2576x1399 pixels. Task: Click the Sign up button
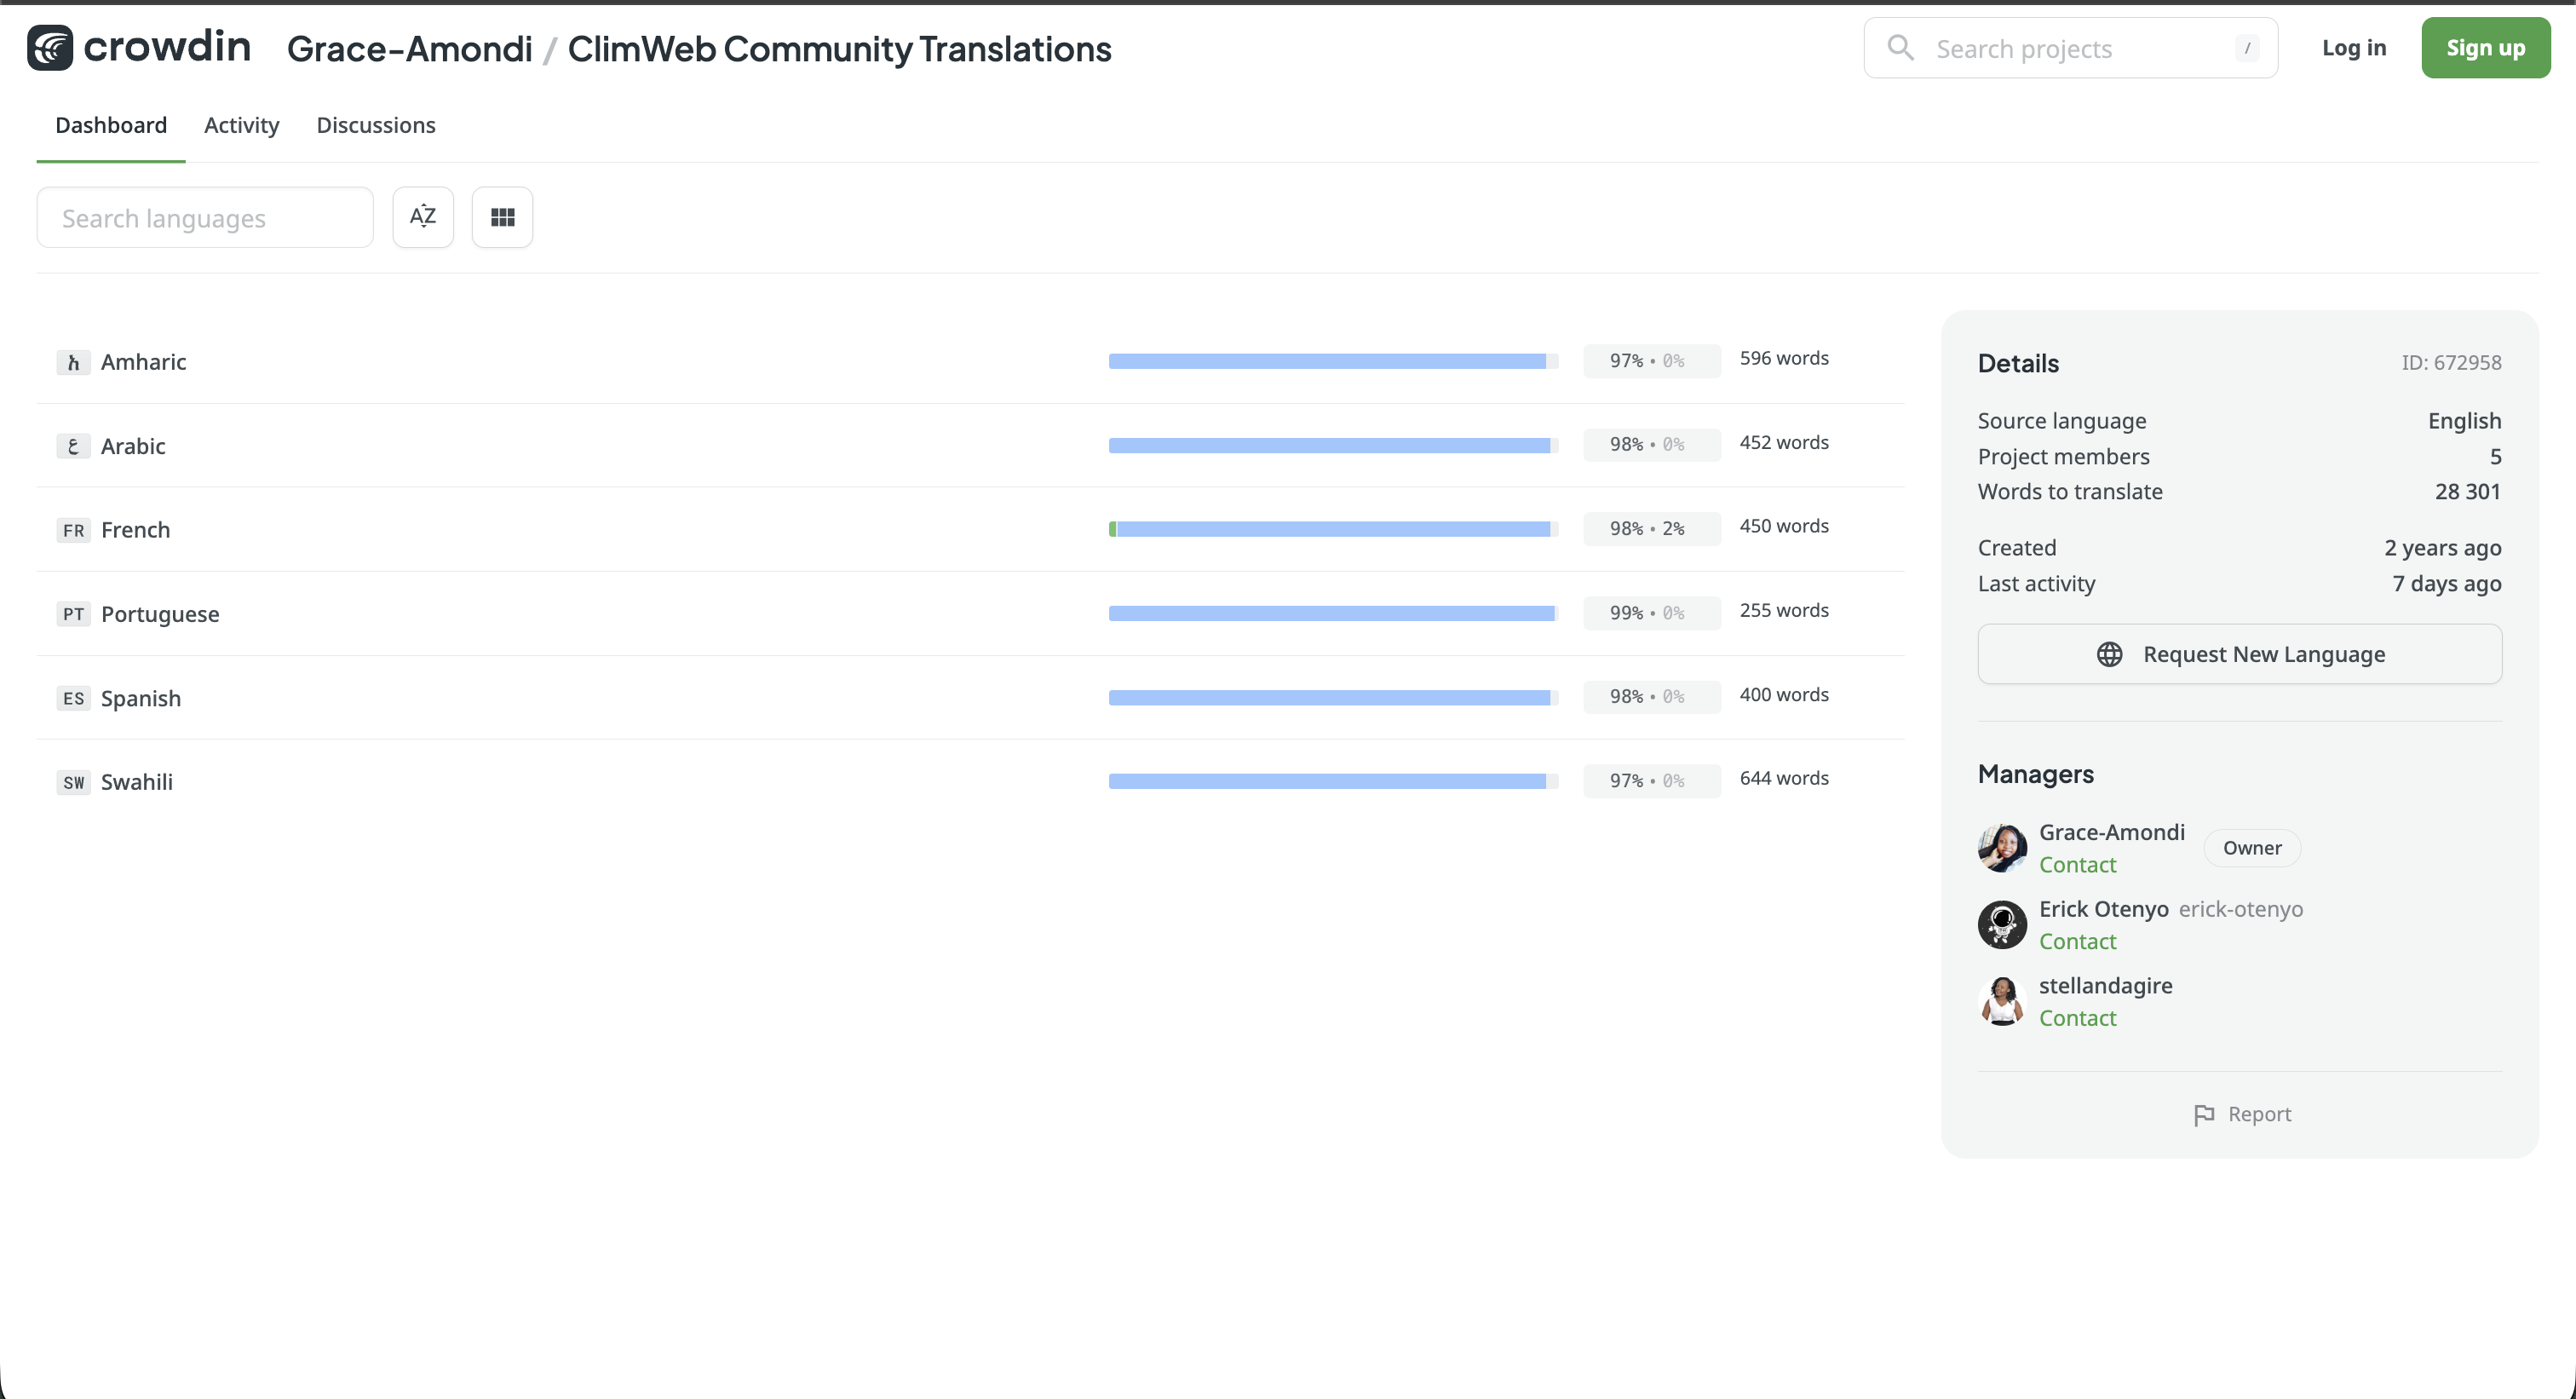pos(2485,47)
